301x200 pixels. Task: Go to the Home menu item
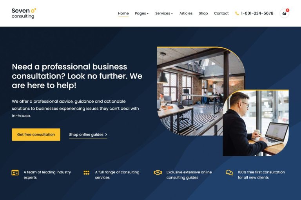click(123, 13)
